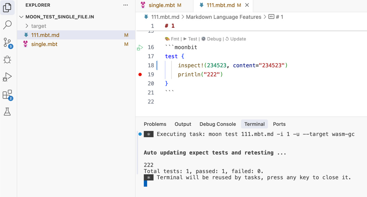Open Run and Debug view

point(7,77)
